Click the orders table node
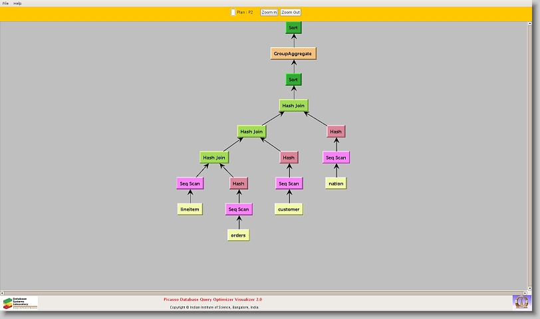Image resolution: width=540 pixels, height=319 pixels. [238, 235]
